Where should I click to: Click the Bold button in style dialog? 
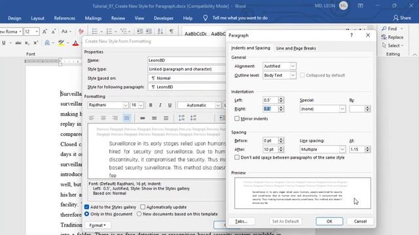(x=151, y=105)
